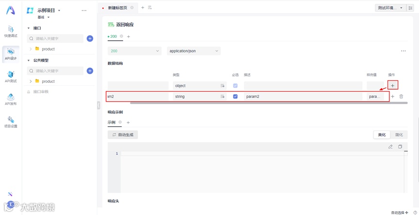
Task: Open the tab list icon beside the new-tab plus
Action: pos(150,8)
